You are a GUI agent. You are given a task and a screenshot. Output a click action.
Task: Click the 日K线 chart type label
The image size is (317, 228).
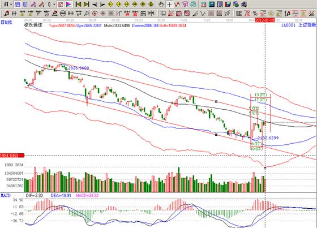[6, 22]
